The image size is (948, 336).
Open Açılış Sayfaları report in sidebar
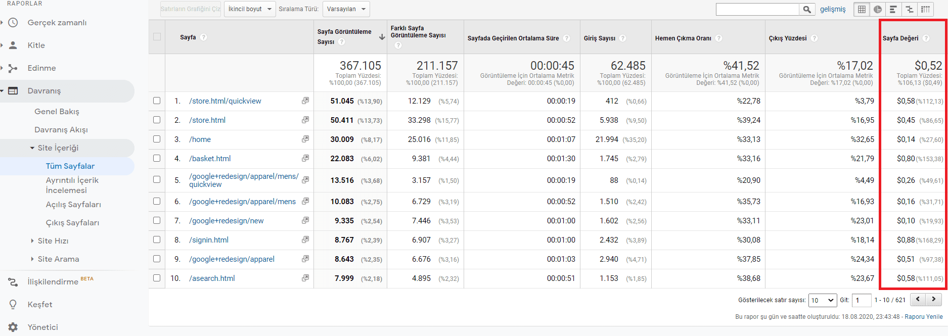(73, 205)
